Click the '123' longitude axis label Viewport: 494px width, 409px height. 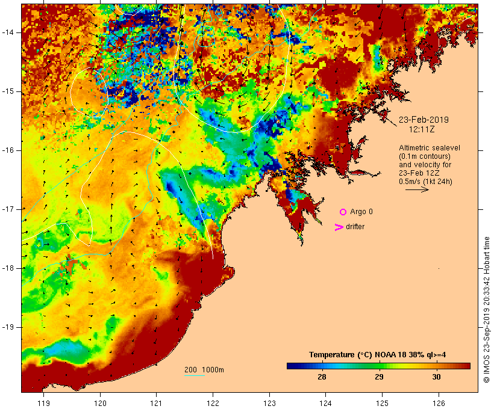269,403
